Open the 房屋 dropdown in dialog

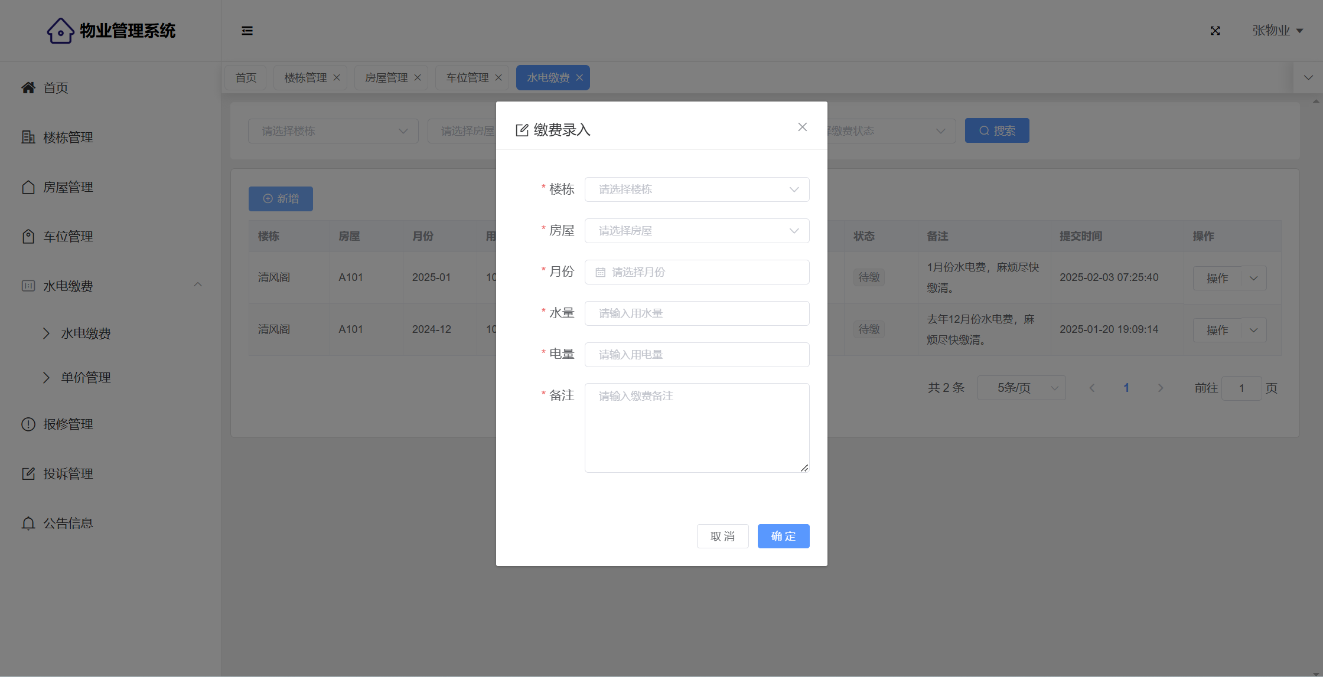click(x=696, y=231)
